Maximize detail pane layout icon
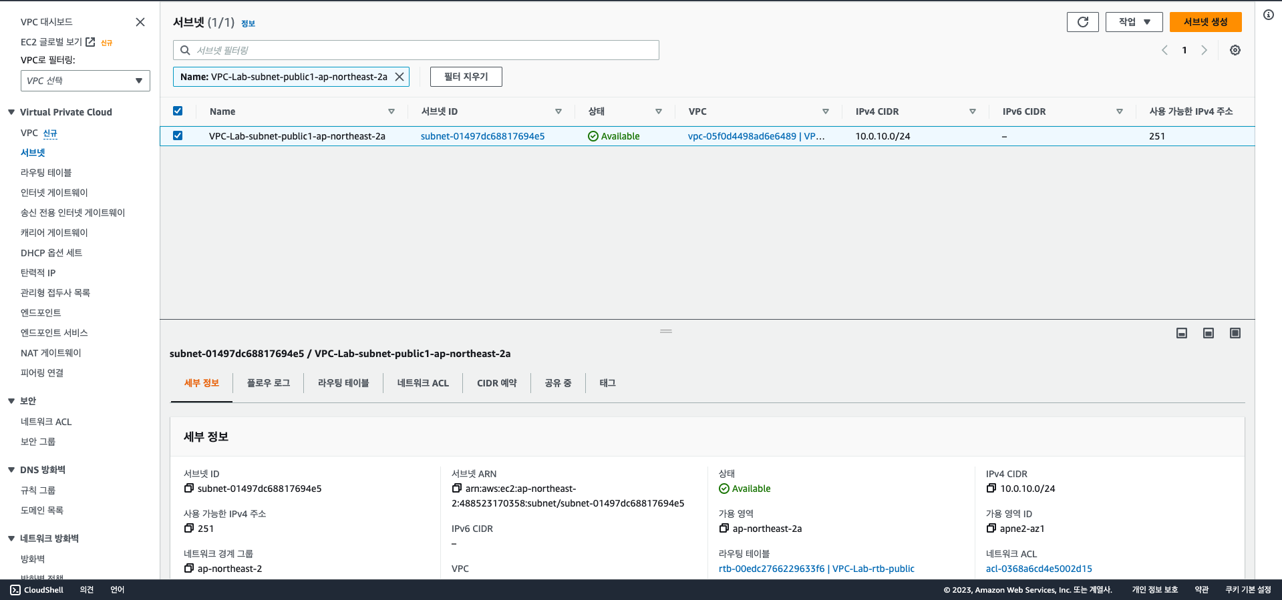Screen dimensions: 1282x600 (x=1235, y=333)
